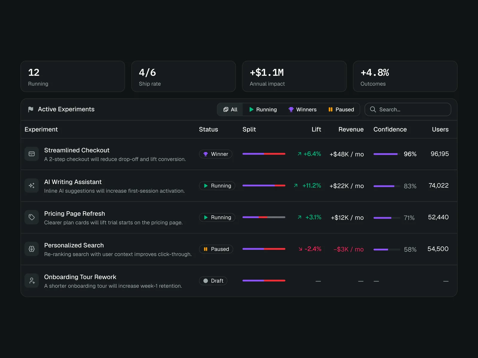Click the Personalized Search brain icon

[x=32, y=249]
